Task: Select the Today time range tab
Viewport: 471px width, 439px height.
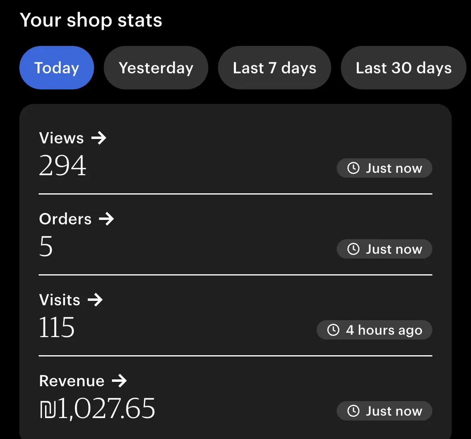Action: (56, 68)
